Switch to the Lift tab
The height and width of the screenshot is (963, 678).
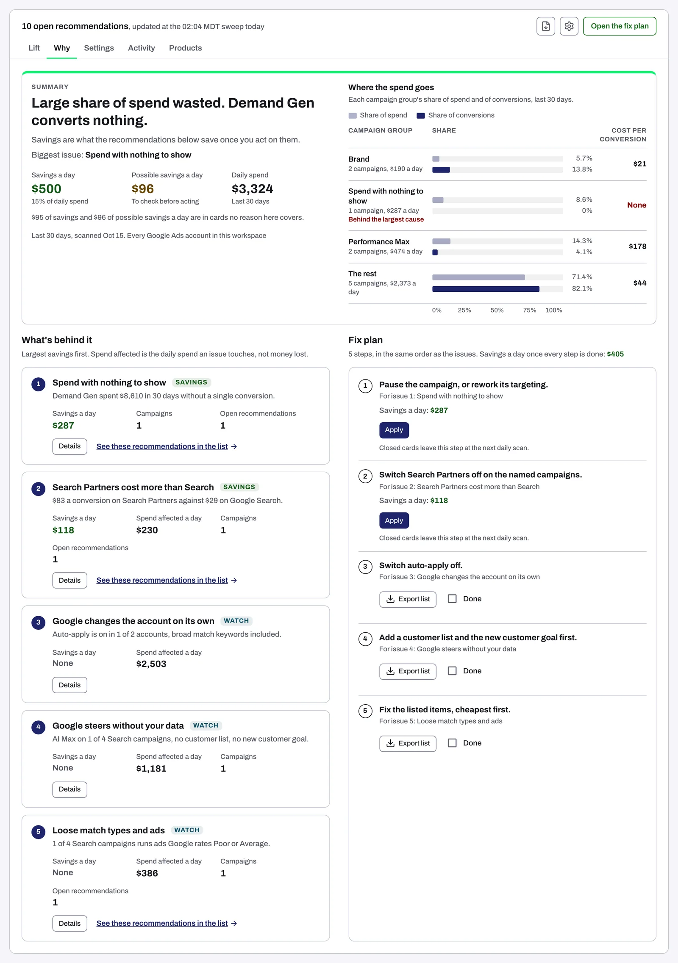34,48
